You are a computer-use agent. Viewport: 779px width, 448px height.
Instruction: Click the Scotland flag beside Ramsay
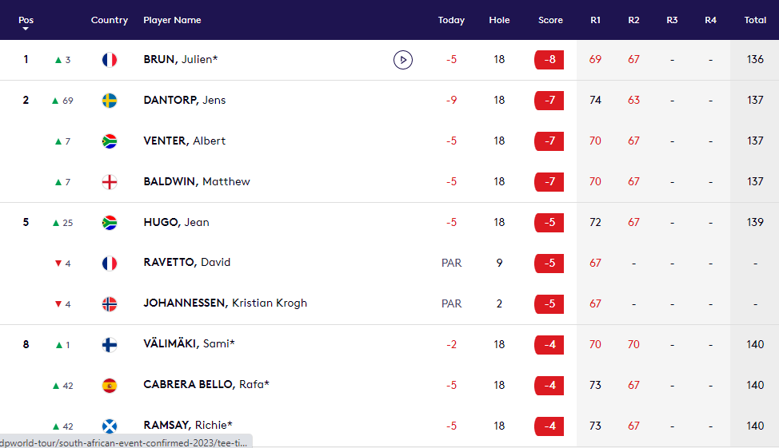110,426
